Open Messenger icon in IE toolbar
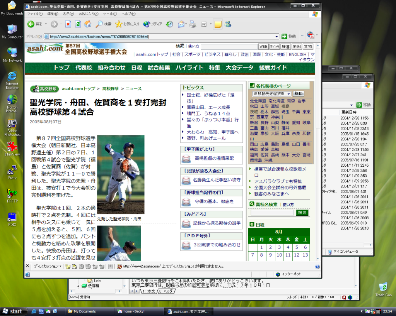 point(228,24)
